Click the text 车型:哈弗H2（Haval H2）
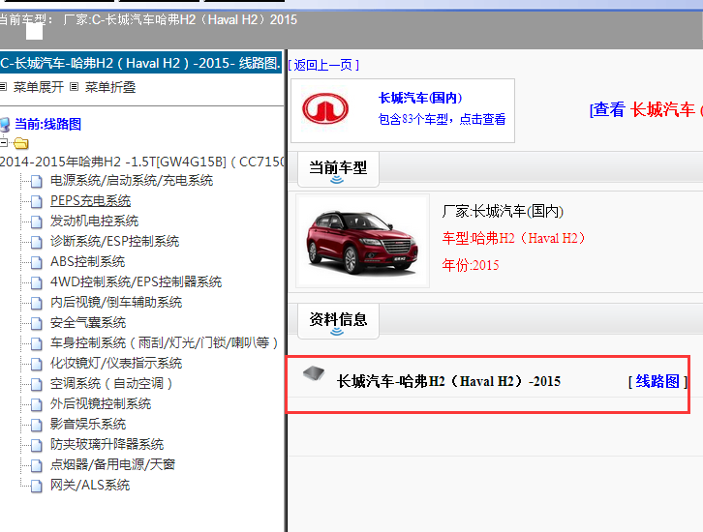 [514, 238]
